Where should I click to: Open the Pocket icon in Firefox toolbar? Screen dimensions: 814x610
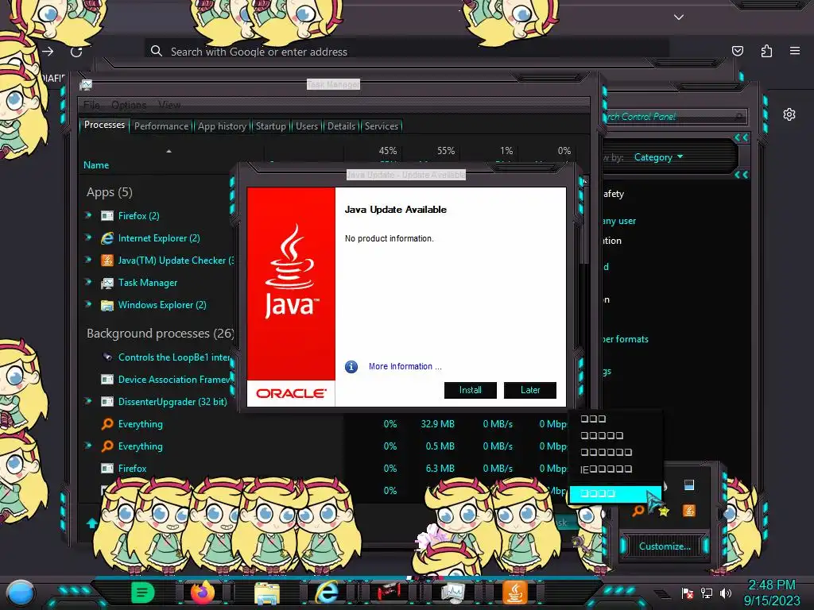[738, 51]
